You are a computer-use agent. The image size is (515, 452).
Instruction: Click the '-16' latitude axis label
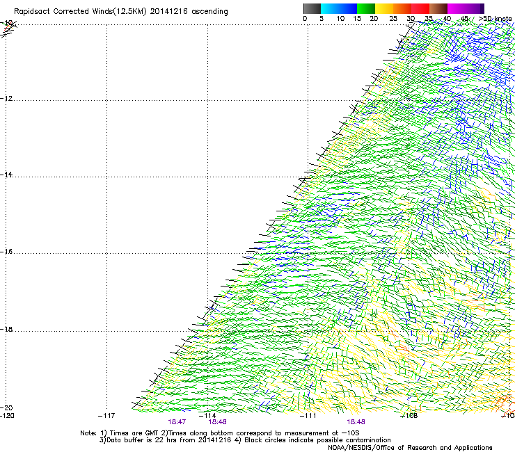[x=6, y=252]
